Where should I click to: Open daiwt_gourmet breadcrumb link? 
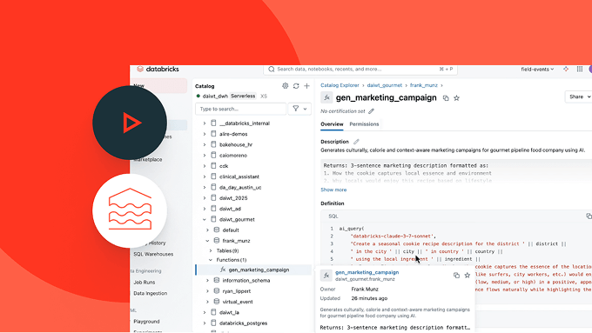tap(385, 85)
